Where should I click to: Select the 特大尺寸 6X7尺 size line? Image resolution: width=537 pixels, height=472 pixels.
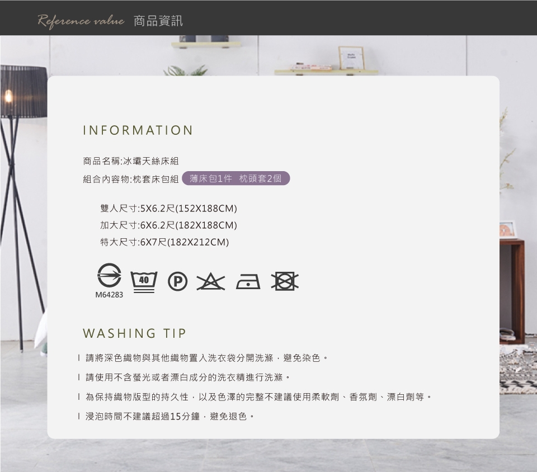pyautogui.click(x=164, y=242)
